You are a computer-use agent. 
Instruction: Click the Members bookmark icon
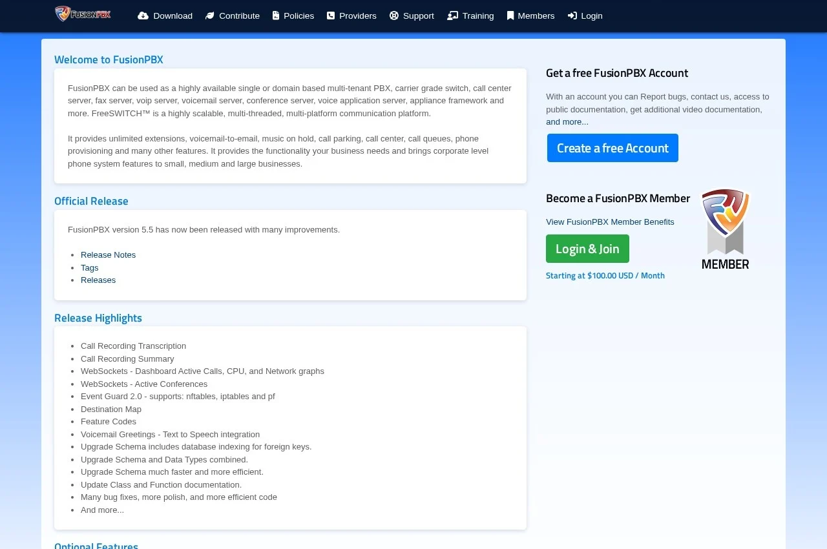coord(510,16)
